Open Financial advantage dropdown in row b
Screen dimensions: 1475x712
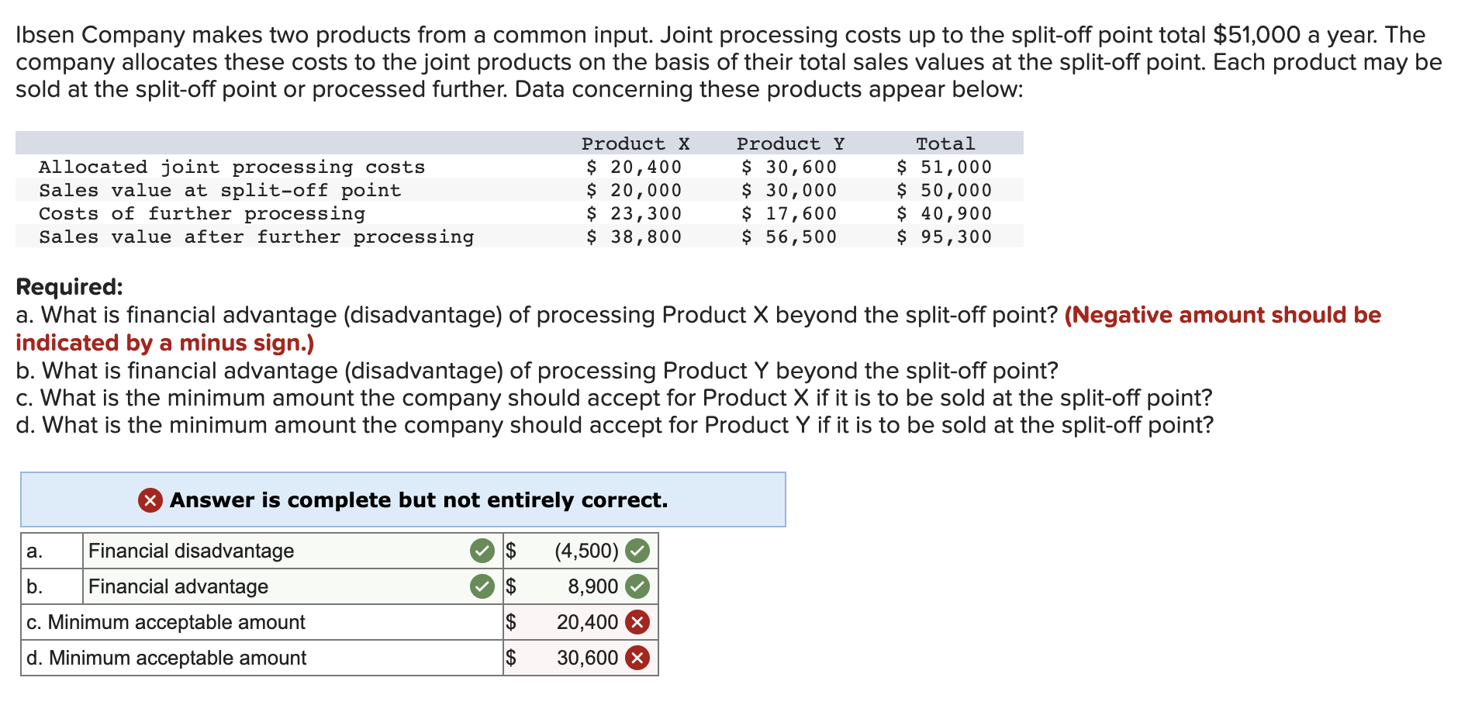[x=292, y=586]
